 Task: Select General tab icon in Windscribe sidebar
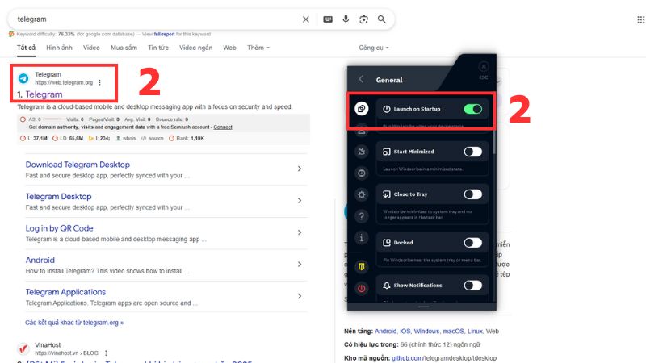[x=361, y=109]
